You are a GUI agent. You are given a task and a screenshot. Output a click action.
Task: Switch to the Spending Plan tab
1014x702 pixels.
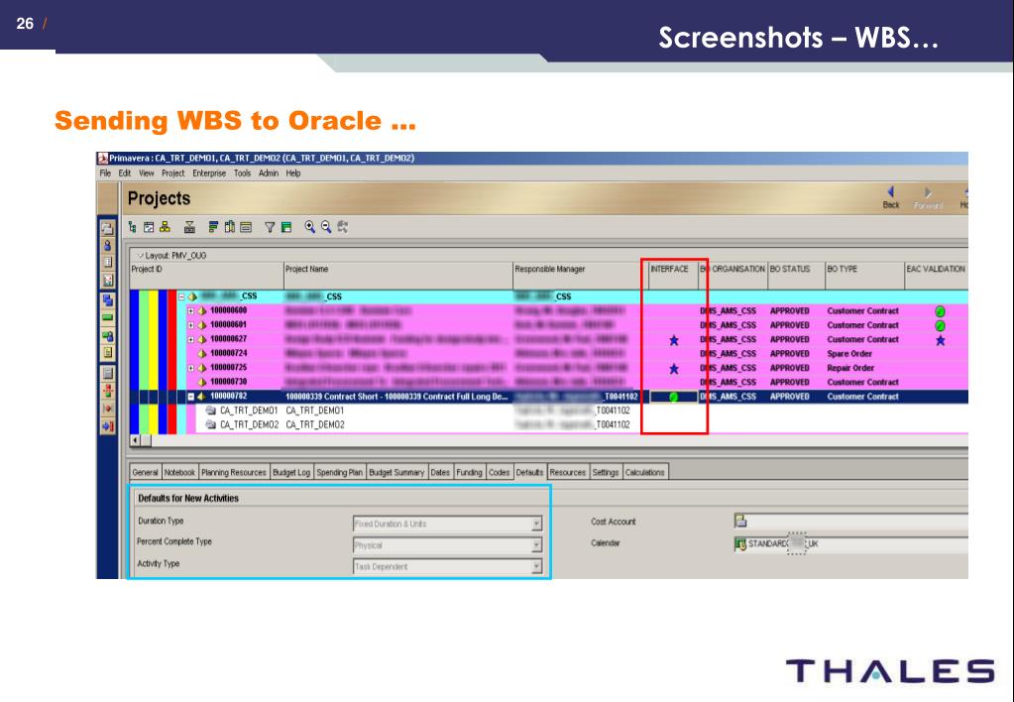(340, 472)
